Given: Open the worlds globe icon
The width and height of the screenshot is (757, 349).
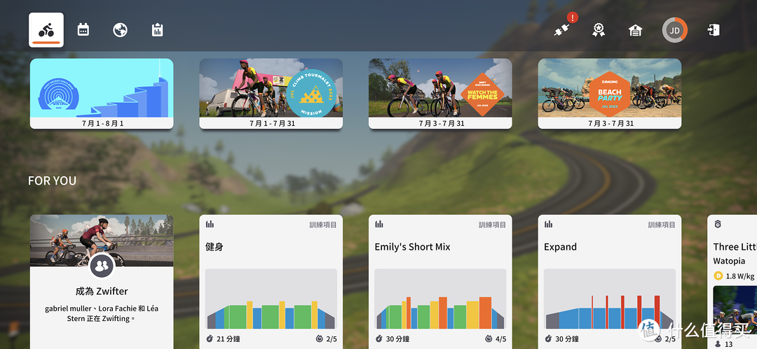Looking at the screenshot, I should click(121, 30).
